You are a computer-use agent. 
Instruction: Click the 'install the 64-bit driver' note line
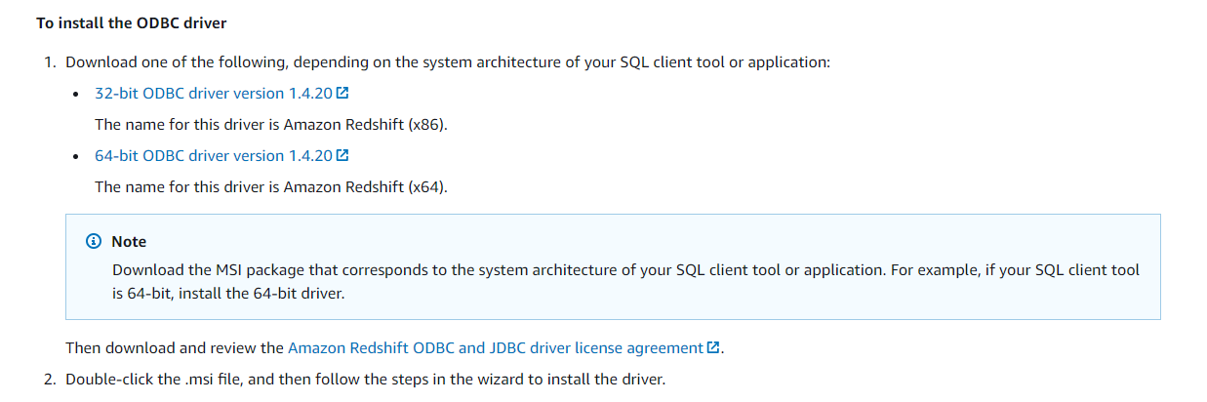coord(228,293)
